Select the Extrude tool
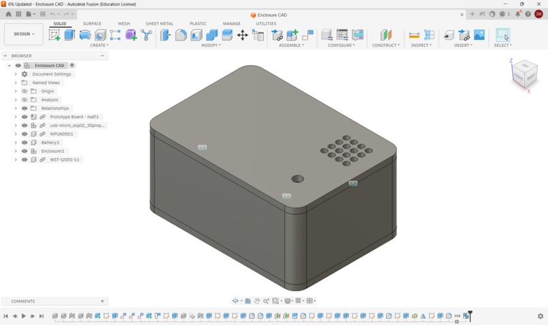Viewport: 548px width, 325px height. click(69, 35)
